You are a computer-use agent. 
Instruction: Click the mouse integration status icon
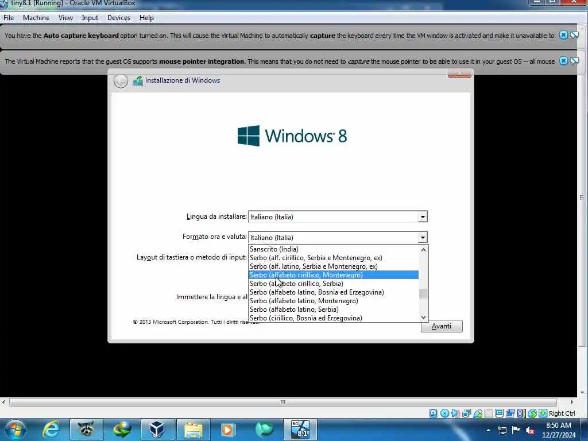[532, 413]
